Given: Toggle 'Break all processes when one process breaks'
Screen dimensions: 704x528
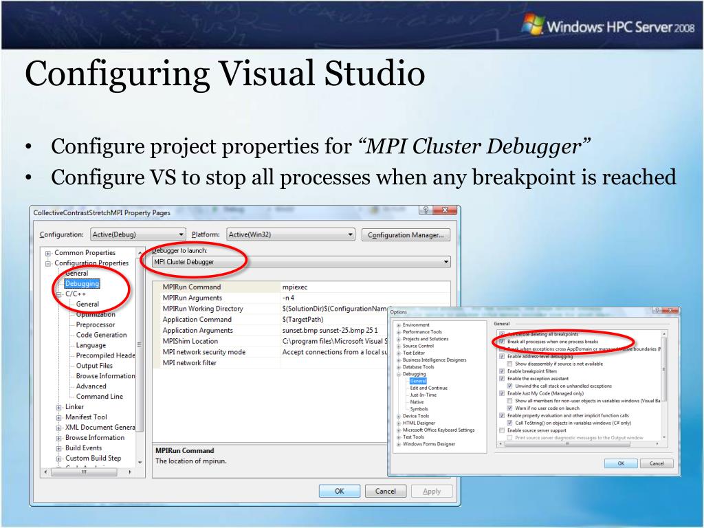Looking at the screenshot, I should [x=502, y=342].
